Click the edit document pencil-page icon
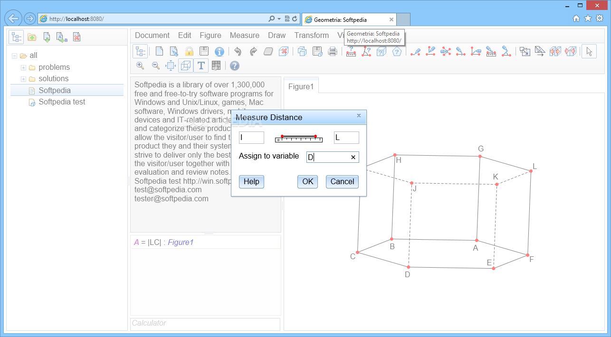 coord(174,51)
